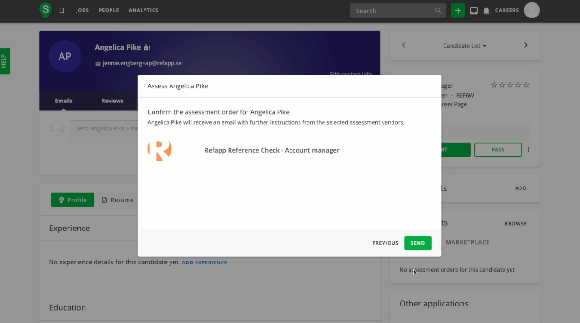Viewport: 580px width, 323px height.
Task: Switch to the Reviews tab
Action: point(112,101)
